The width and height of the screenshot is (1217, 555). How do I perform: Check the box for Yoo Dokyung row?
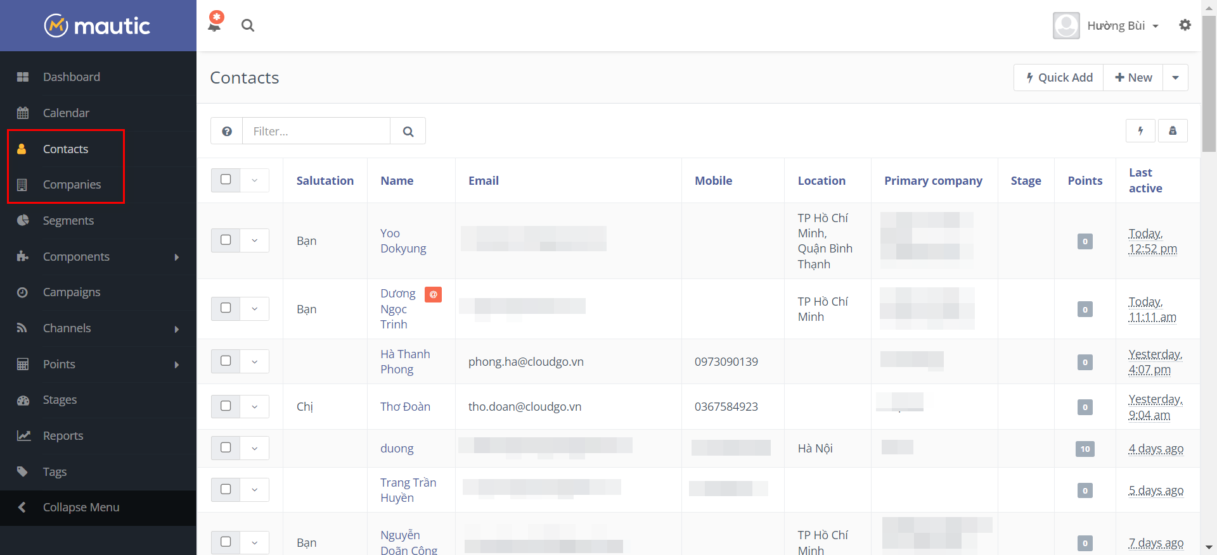[226, 240]
